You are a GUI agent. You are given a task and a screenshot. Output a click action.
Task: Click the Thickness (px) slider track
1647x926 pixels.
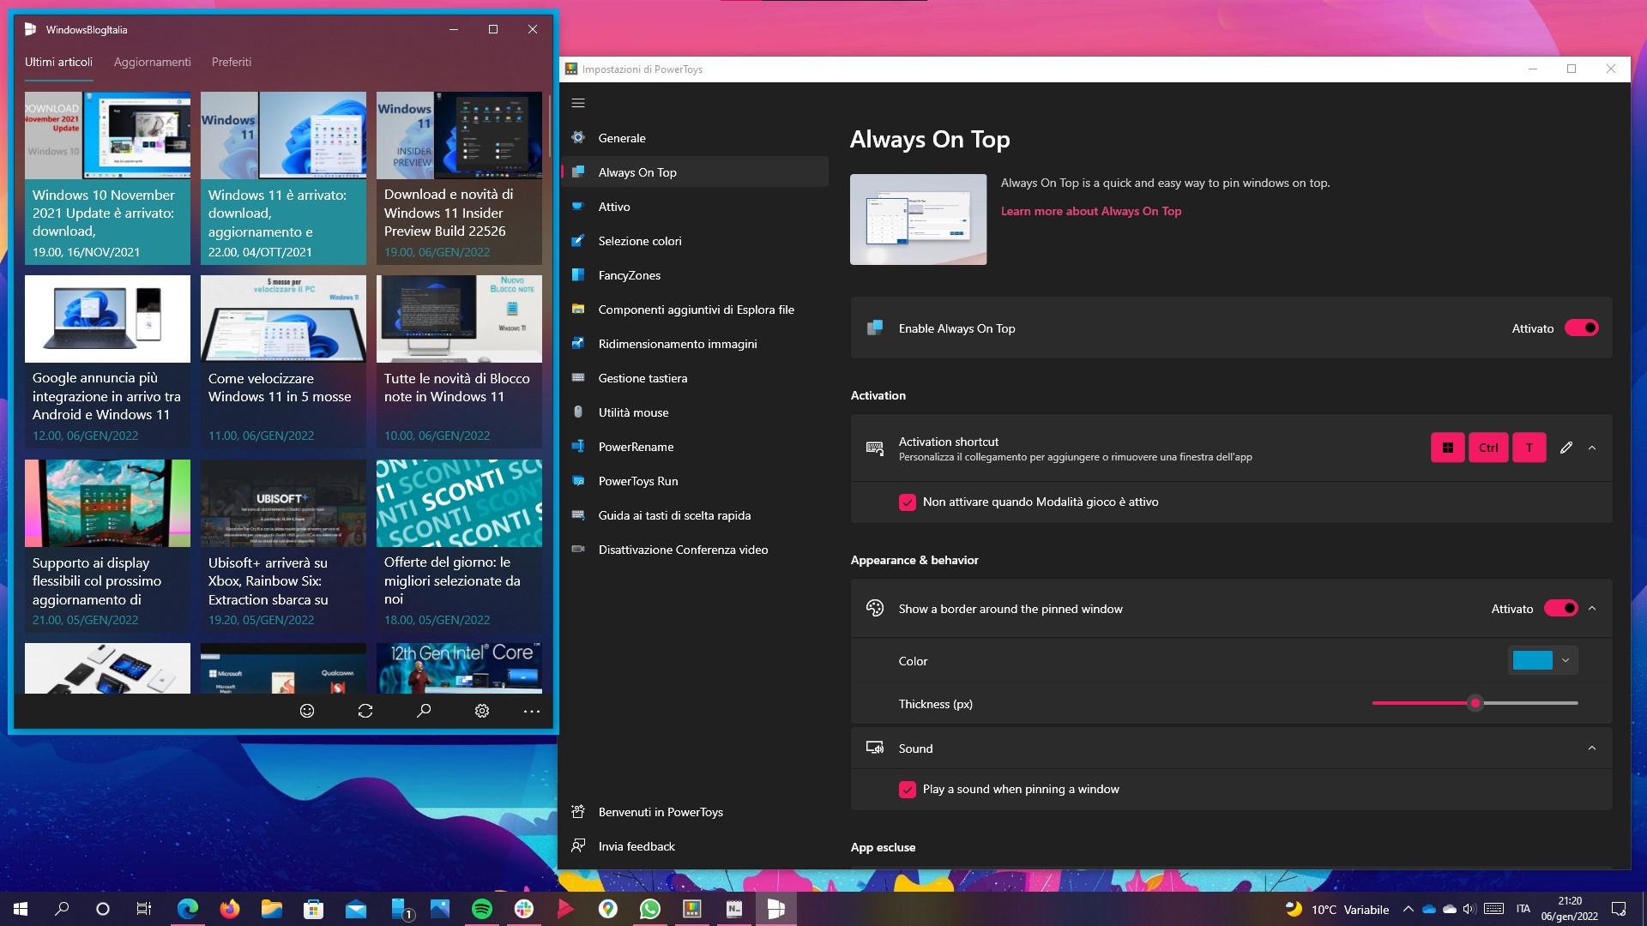(1475, 703)
